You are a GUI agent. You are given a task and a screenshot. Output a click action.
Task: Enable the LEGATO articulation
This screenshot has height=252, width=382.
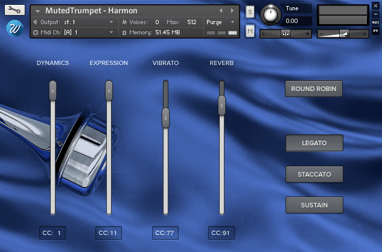(x=314, y=143)
